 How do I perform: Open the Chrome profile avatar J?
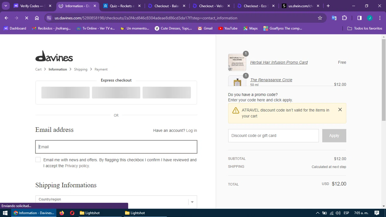point(370,18)
